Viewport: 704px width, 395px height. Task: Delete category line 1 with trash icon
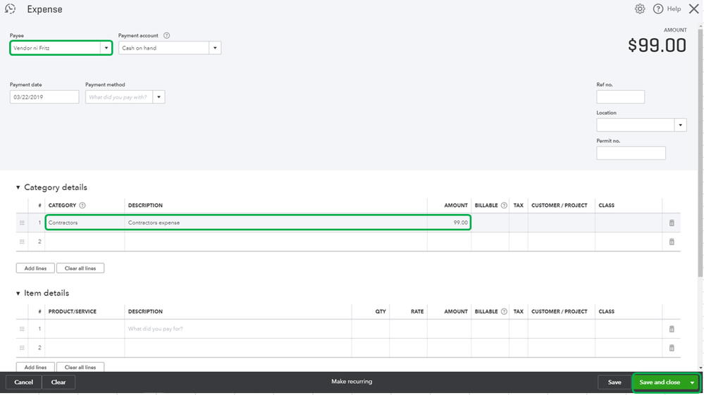point(672,223)
